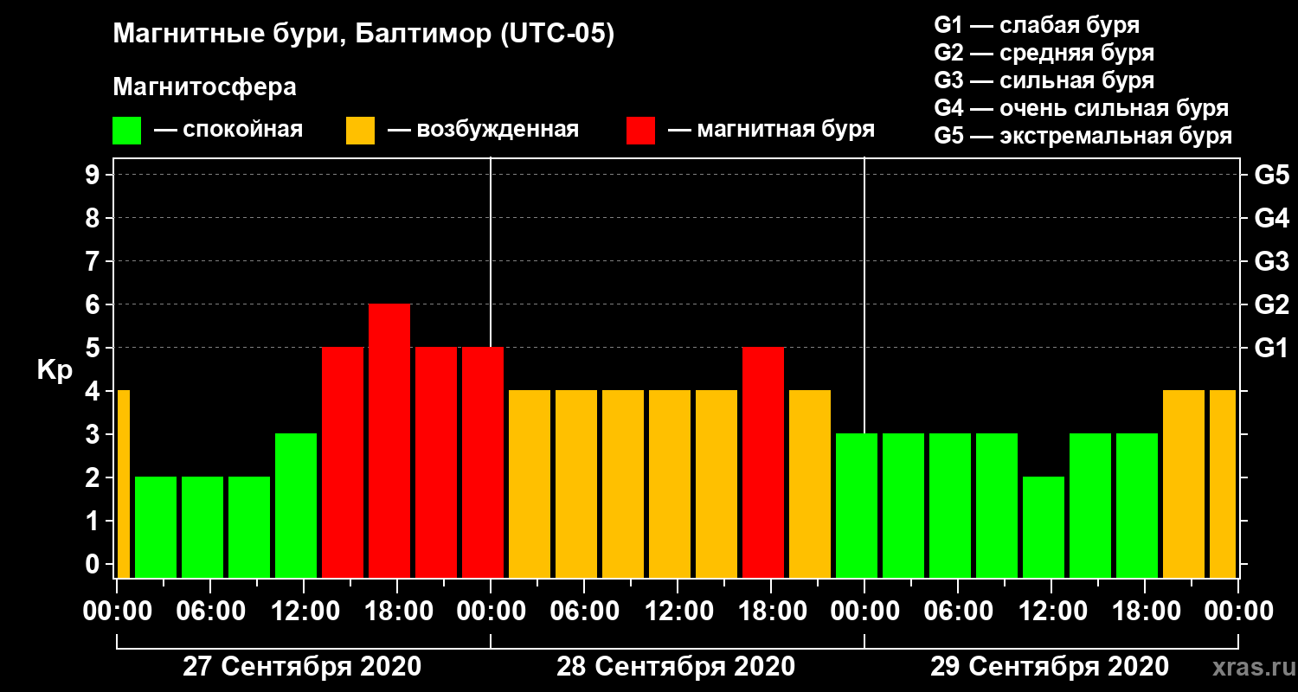Select the narrow orange bar starting 27 September
This screenshot has height=692, width=1298.
point(123,484)
